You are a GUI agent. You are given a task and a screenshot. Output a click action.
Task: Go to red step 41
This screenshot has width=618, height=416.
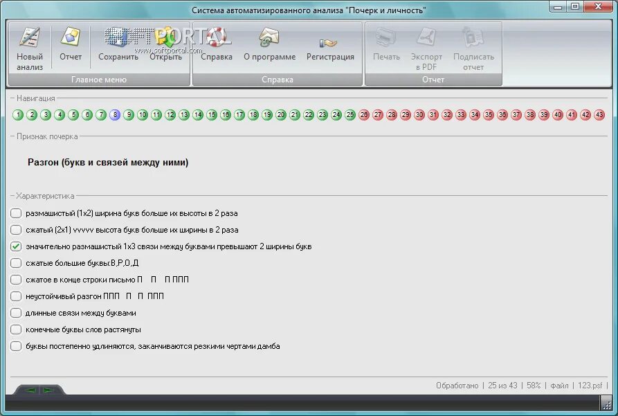(572, 115)
